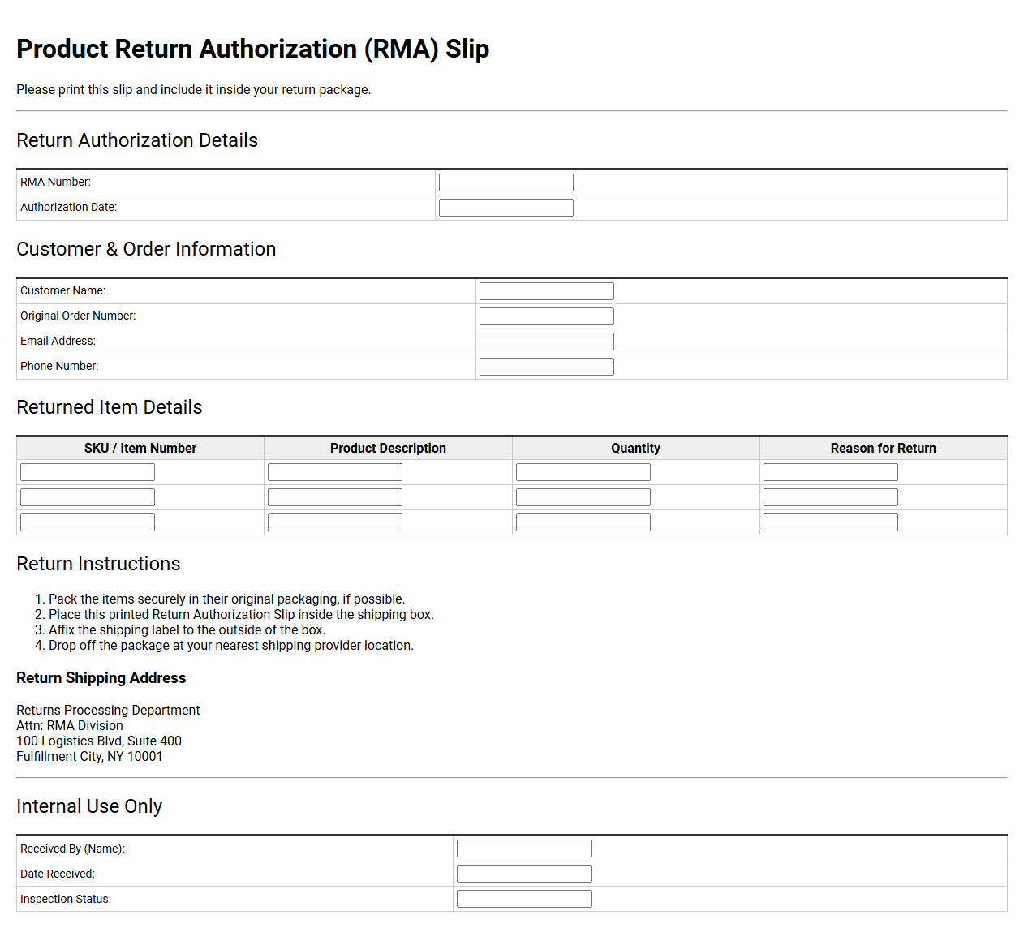The image size is (1024, 928).
Task: Click the Phone Number input field
Action: point(547,367)
